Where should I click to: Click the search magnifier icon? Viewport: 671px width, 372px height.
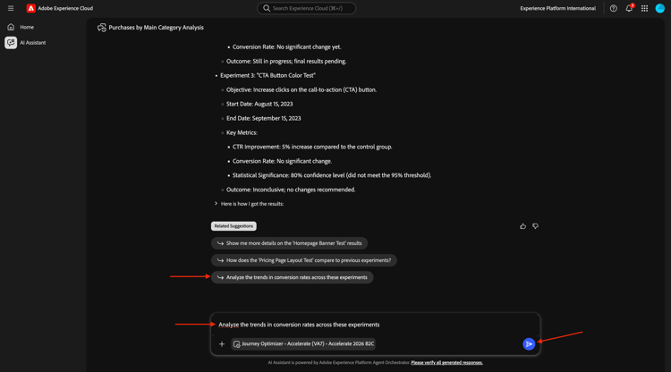point(267,8)
